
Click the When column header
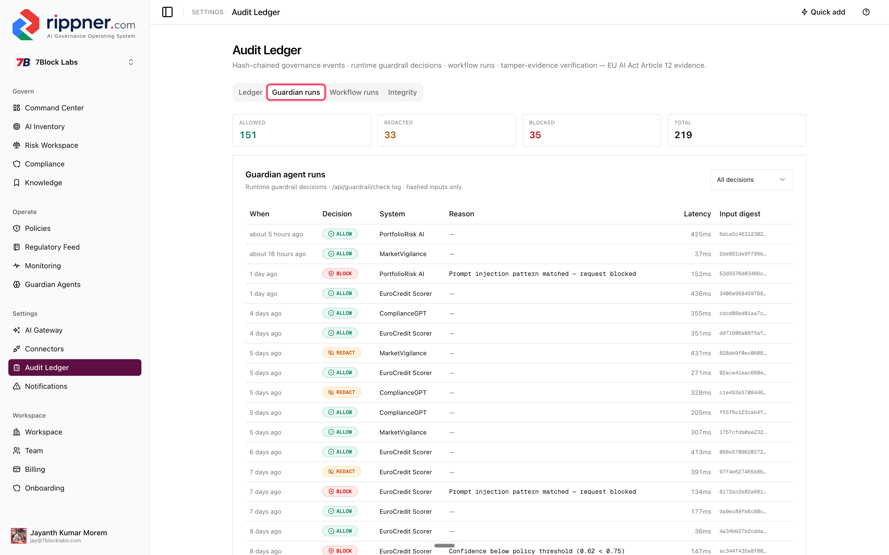click(x=259, y=214)
